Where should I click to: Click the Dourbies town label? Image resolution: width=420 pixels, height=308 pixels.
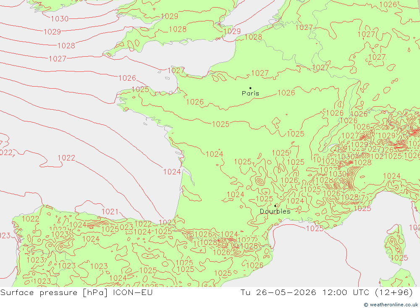pyautogui.click(x=275, y=211)
